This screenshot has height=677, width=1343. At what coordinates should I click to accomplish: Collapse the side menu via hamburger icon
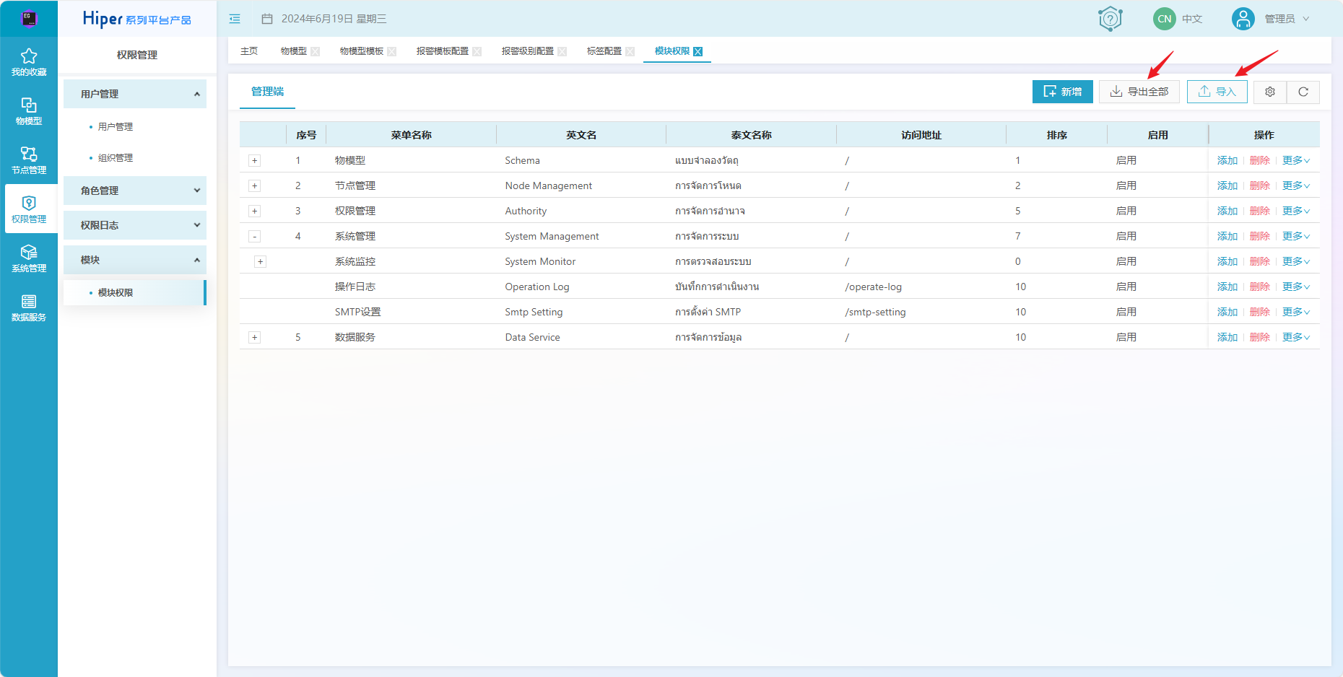(235, 19)
